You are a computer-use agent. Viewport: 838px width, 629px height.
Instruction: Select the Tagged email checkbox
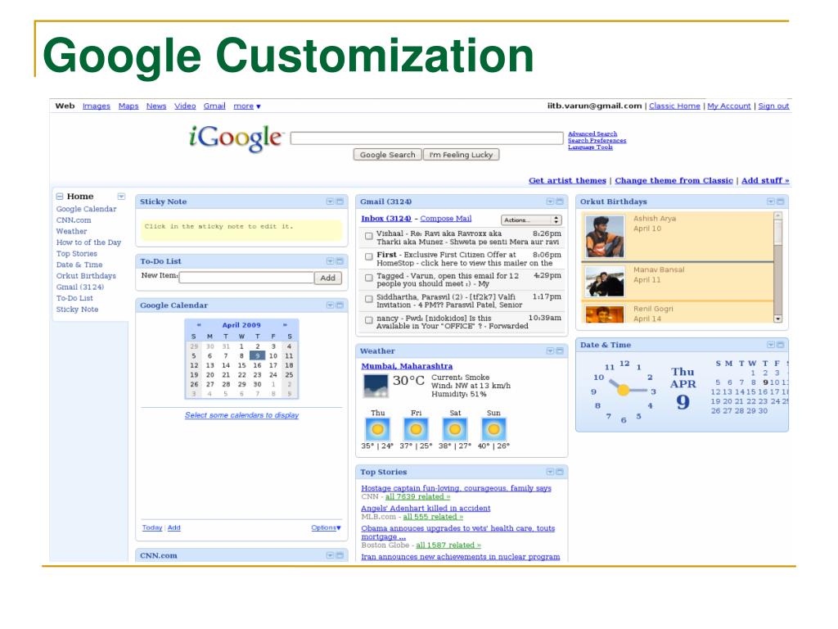[369, 278]
